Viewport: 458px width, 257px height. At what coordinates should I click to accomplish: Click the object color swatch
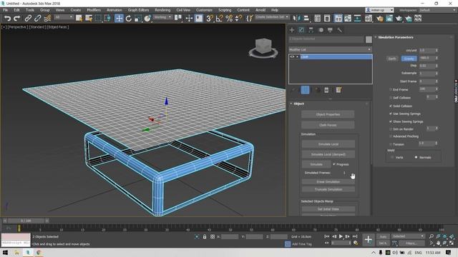tap(369, 40)
